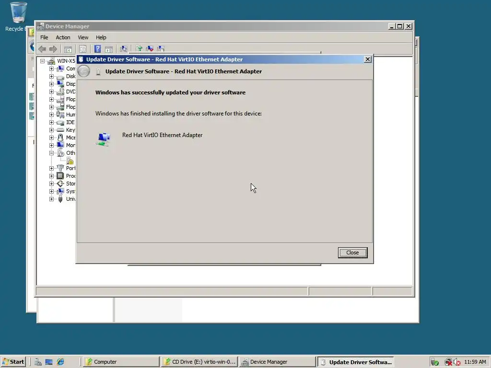Select the Ports category icon
The height and width of the screenshot is (368, 491).
point(60,168)
